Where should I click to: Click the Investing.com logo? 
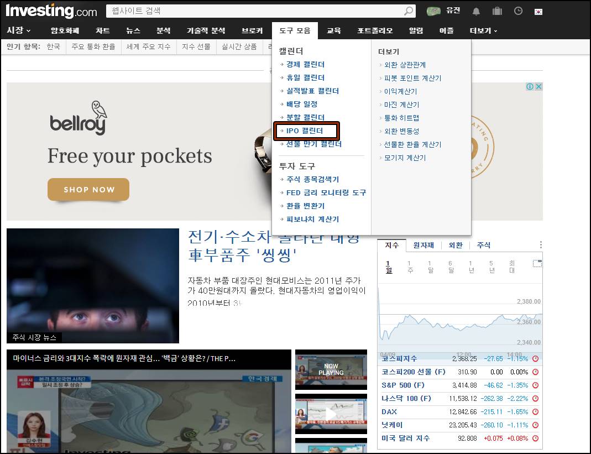(51, 11)
